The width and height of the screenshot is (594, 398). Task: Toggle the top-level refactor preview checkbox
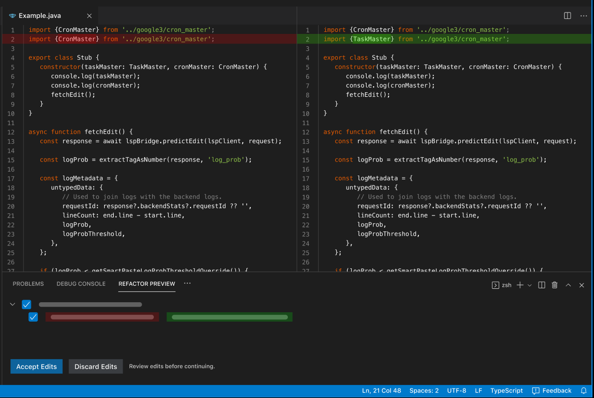[27, 304]
